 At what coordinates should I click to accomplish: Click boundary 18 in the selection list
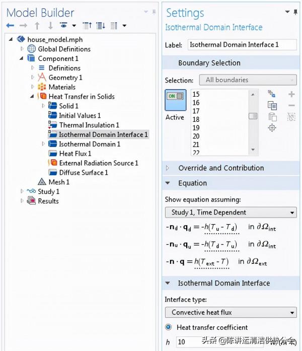tap(196, 119)
